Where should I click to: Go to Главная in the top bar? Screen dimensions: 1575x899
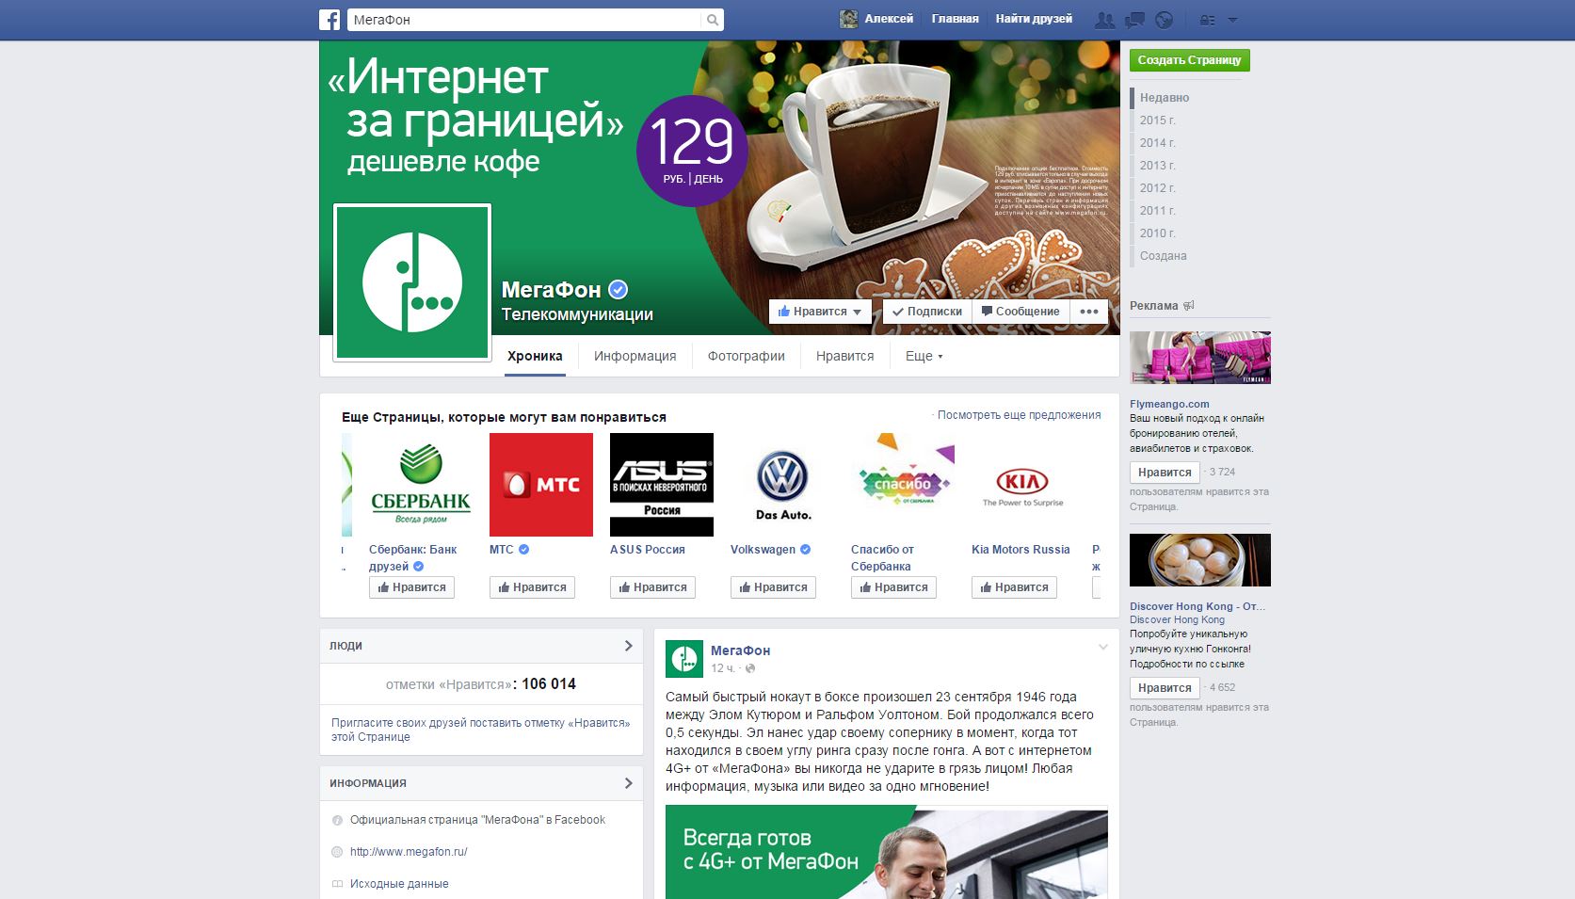click(955, 19)
